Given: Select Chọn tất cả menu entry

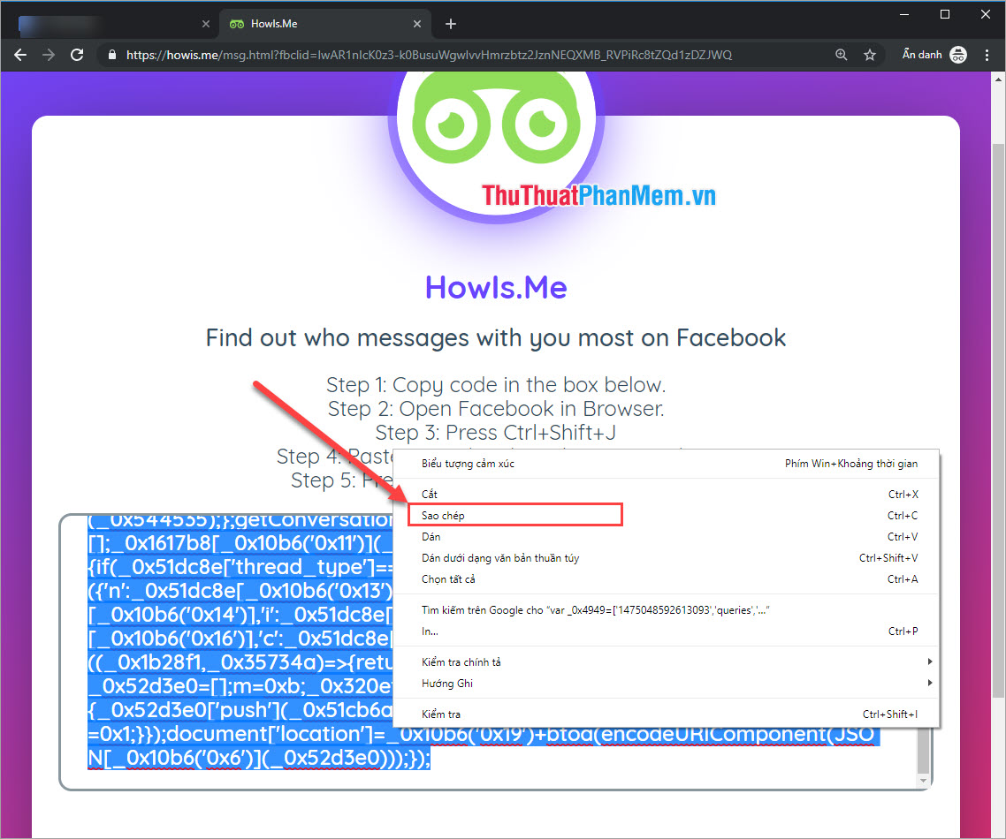Looking at the screenshot, I should [448, 579].
